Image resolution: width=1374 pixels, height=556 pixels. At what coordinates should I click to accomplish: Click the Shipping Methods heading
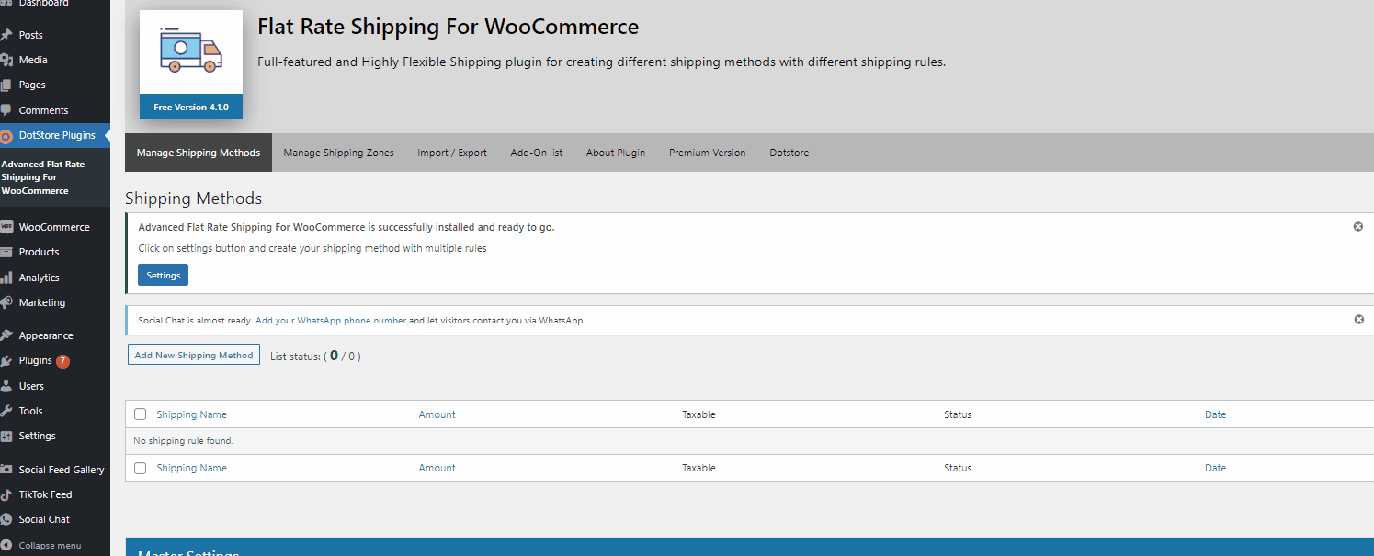pyautogui.click(x=194, y=199)
